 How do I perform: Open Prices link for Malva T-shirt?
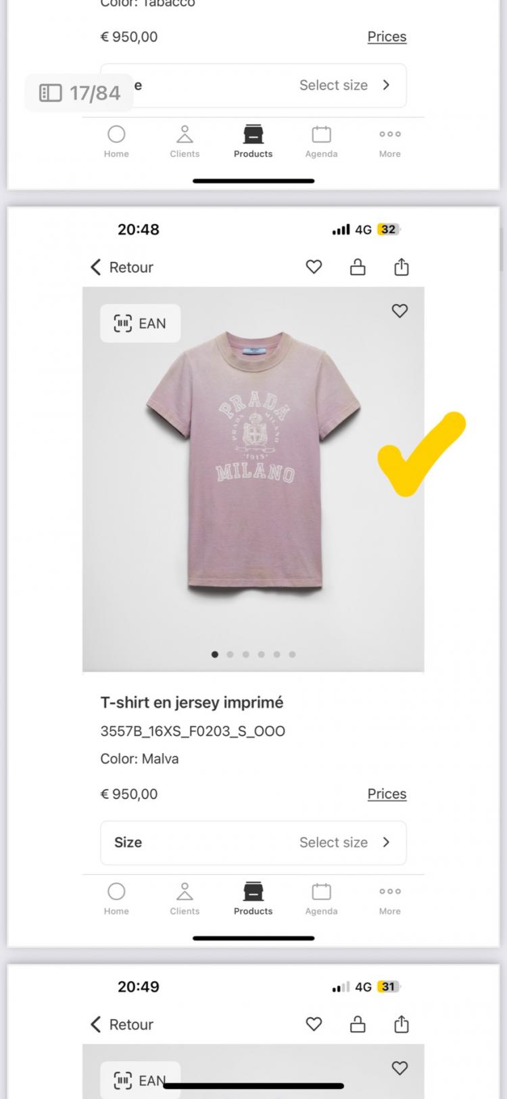click(x=387, y=794)
